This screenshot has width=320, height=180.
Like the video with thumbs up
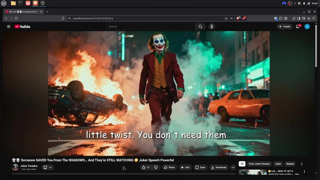pyautogui.click(x=146, y=167)
